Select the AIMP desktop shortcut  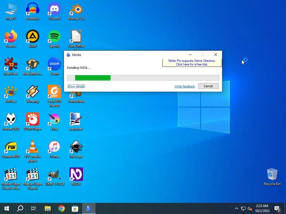tap(32, 39)
